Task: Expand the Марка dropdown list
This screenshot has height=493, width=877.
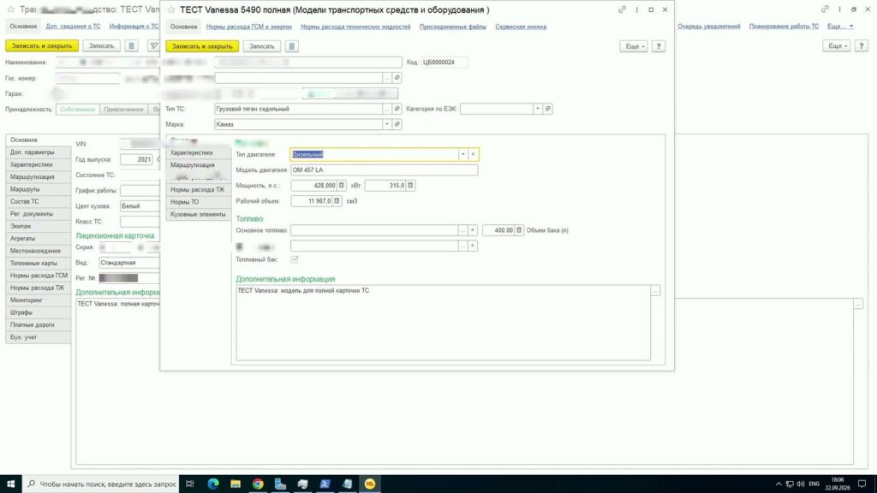Action: click(386, 124)
